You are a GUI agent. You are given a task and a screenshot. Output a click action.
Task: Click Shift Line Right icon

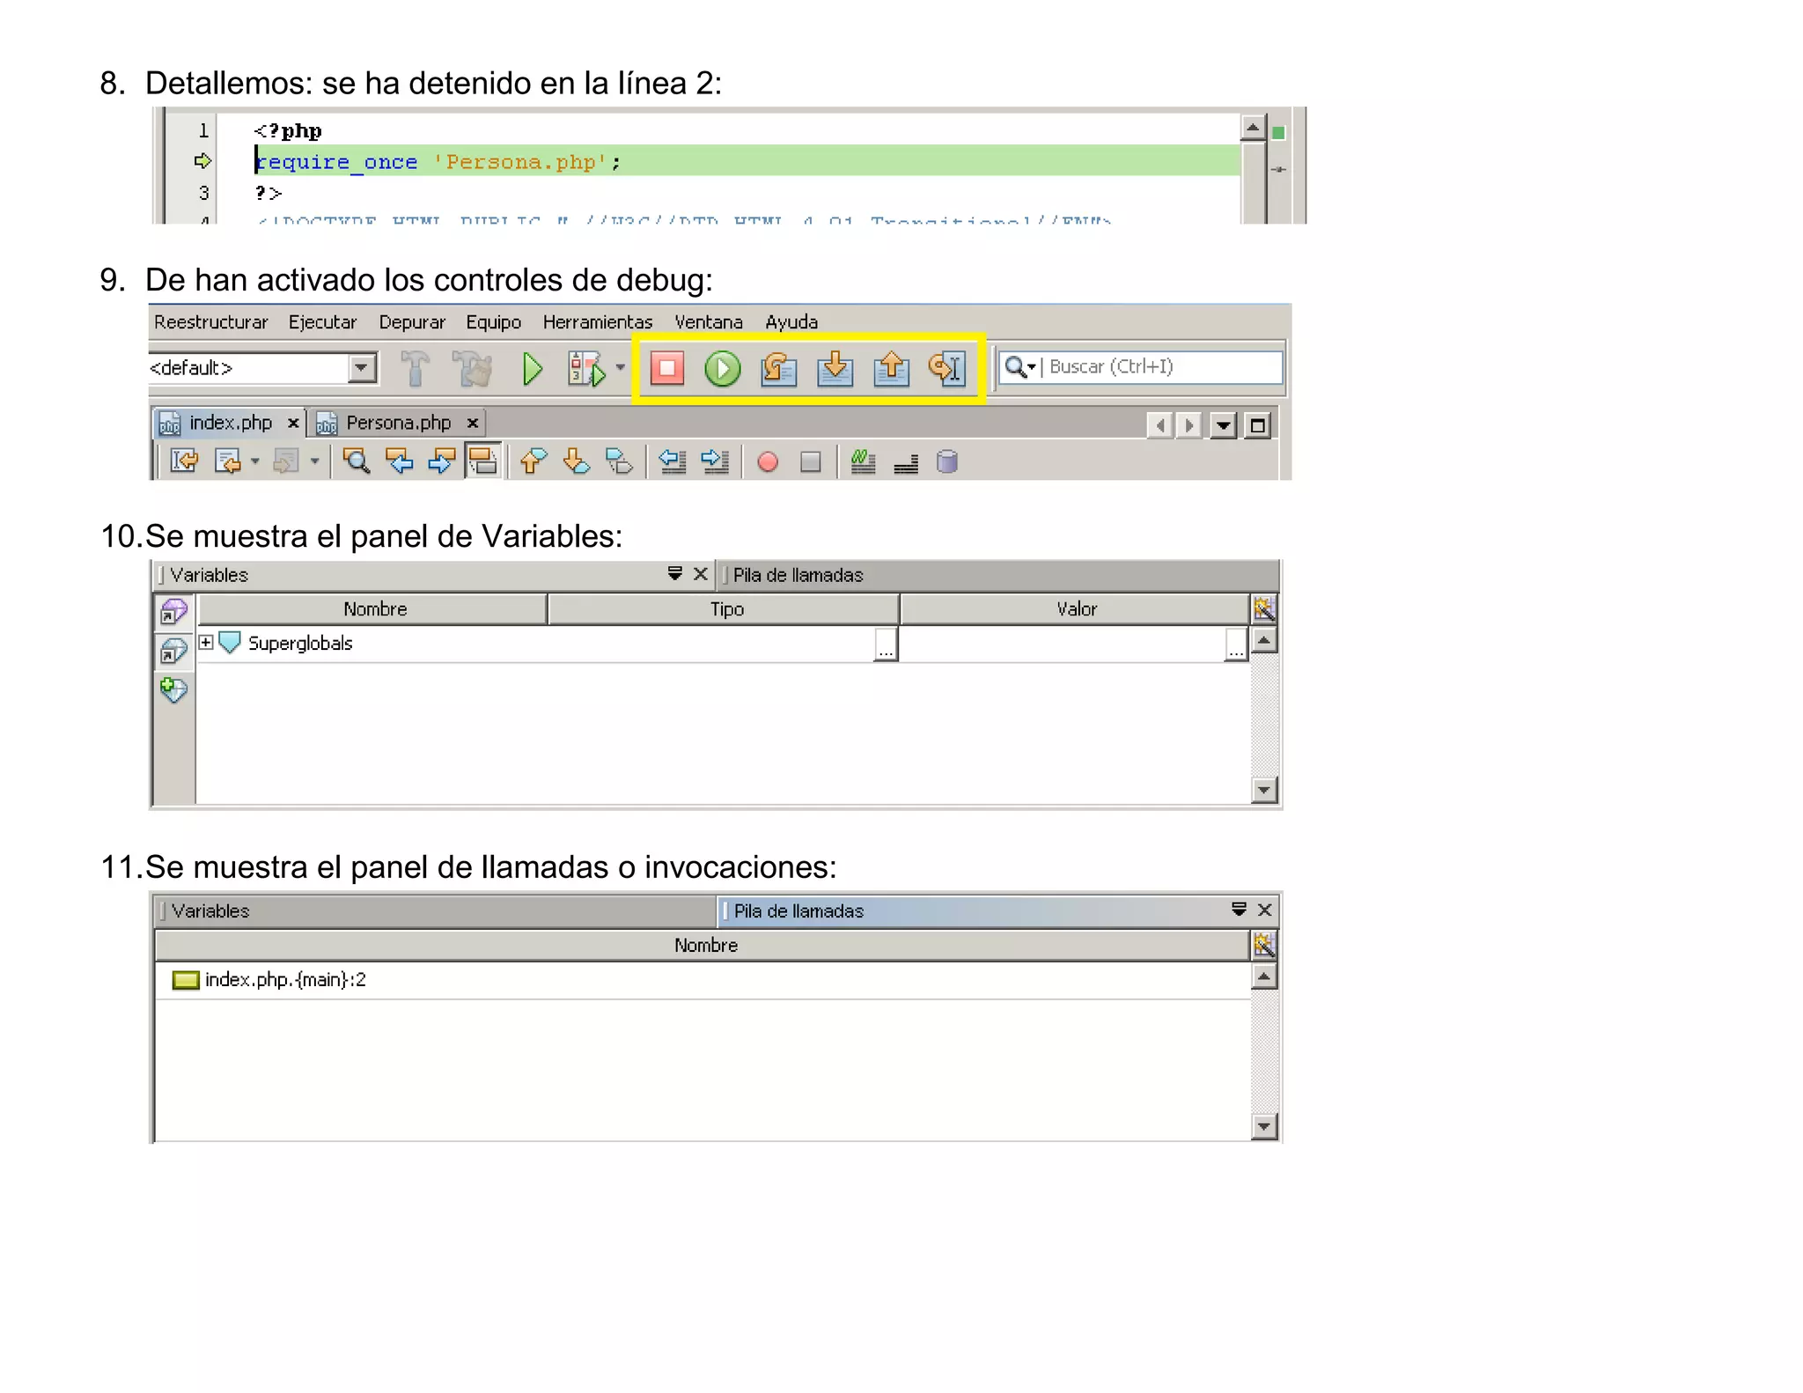pyautogui.click(x=715, y=461)
